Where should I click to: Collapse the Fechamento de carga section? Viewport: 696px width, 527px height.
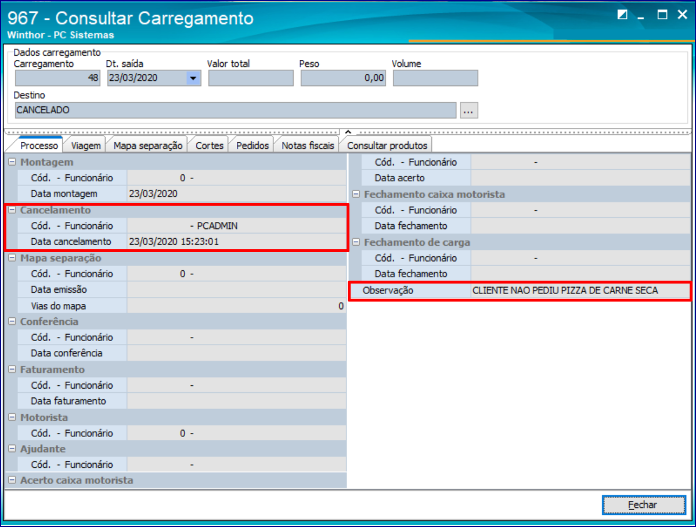(356, 242)
